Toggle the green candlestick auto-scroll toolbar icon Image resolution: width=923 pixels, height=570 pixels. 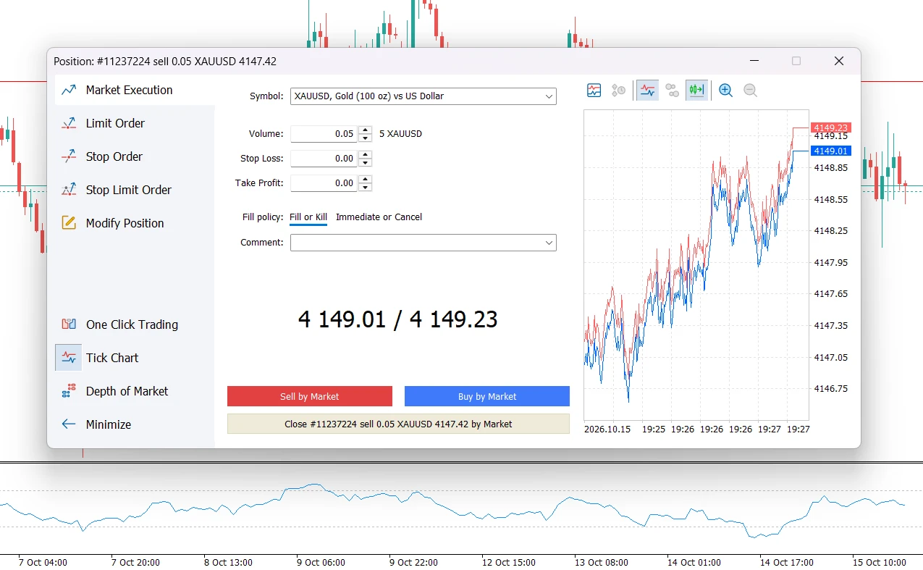click(697, 91)
